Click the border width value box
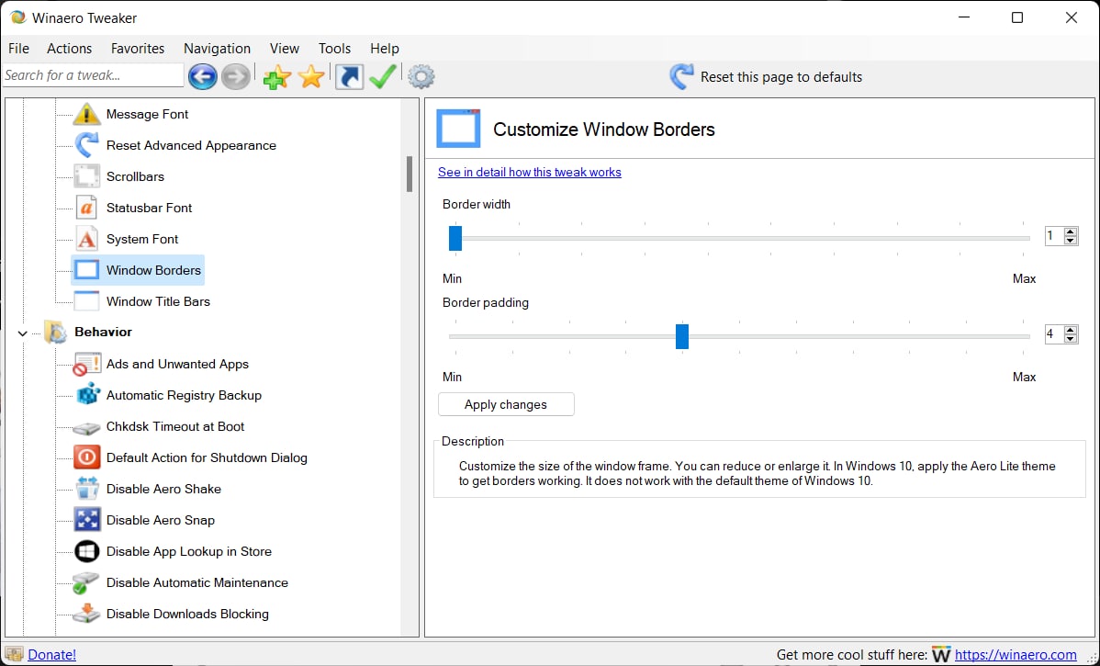This screenshot has width=1100, height=666. click(1054, 236)
